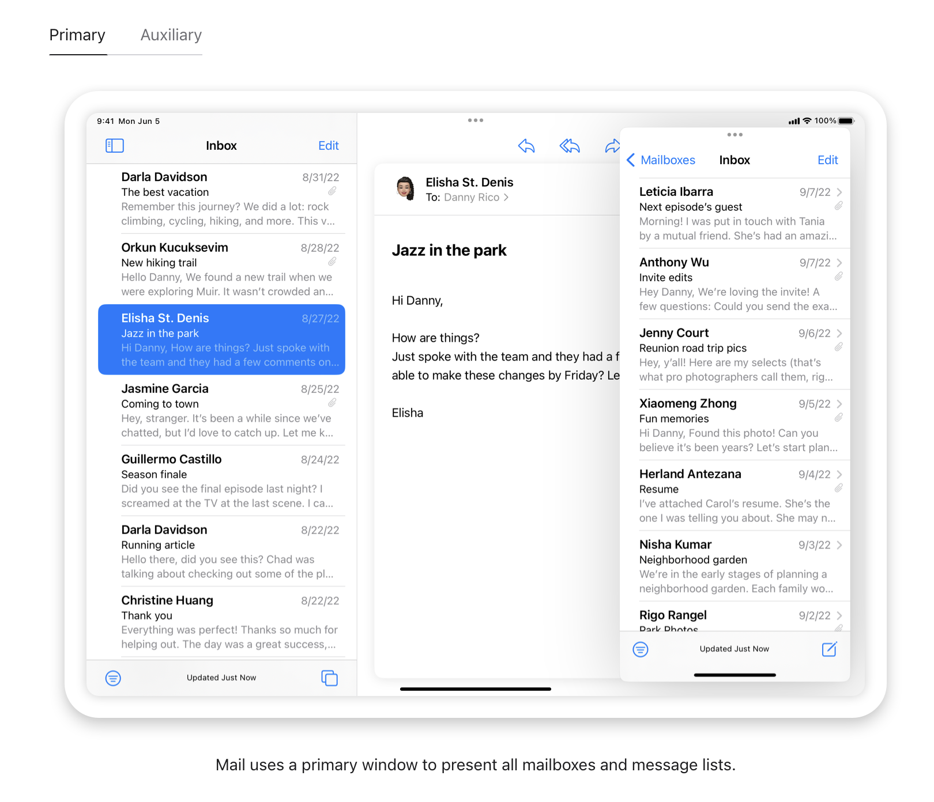This screenshot has width=934, height=802.
Task: Tap Edit in the slide-over Inbox
Action: tap(827, 160)
